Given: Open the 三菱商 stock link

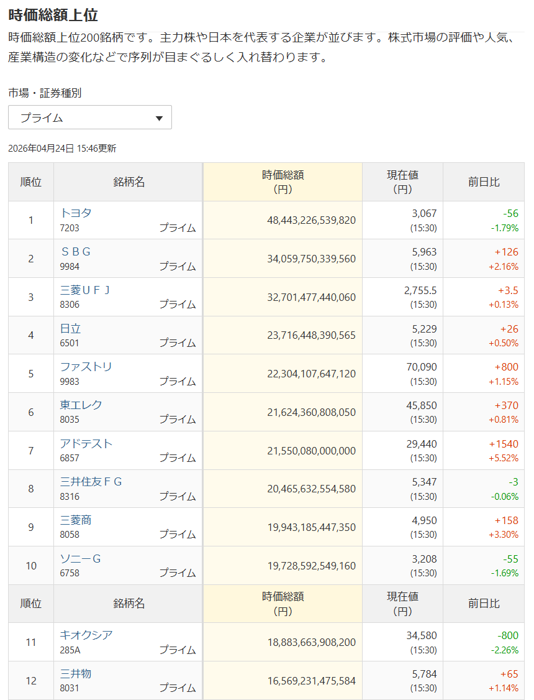Looking at the screenshot, I should click(76, 520).
